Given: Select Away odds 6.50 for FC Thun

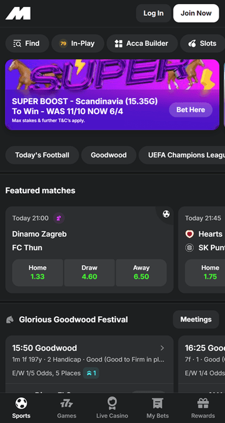Looking at the screenshot, I should pos(141,273).
